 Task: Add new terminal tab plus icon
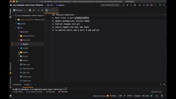point(35,84)
